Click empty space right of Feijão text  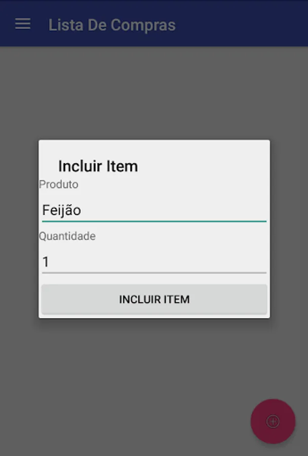pos(174,210)
